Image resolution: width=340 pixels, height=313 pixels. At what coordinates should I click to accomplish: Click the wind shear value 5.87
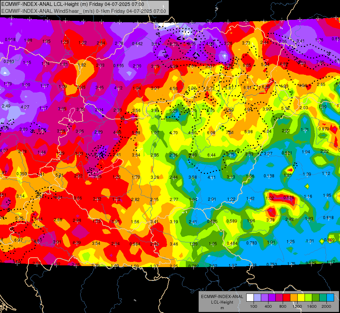[x=229, y=88]
